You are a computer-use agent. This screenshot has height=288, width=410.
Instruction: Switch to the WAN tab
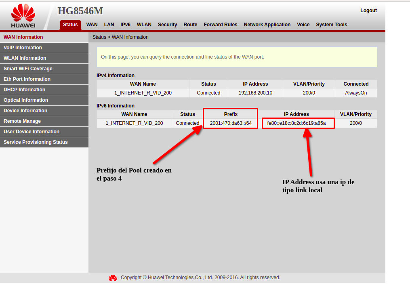click(x=92, y=25)
